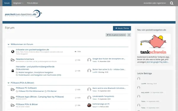
Task: Click the small folder icon before POI-Warner
Action: pyautogui.click(x=45, y=91)
